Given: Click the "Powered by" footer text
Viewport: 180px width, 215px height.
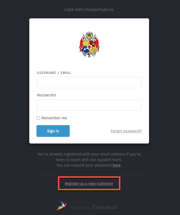Looking at the screenshot, I should (x=80, y=208).
